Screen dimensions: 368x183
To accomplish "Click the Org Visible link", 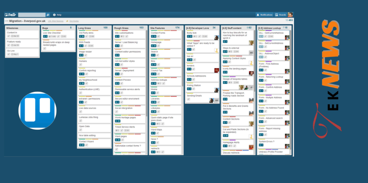I will [74, 21].
